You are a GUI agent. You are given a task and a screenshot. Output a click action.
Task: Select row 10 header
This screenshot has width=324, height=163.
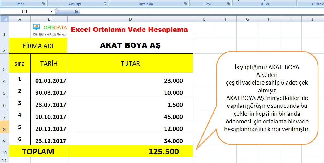coord(4,151)
